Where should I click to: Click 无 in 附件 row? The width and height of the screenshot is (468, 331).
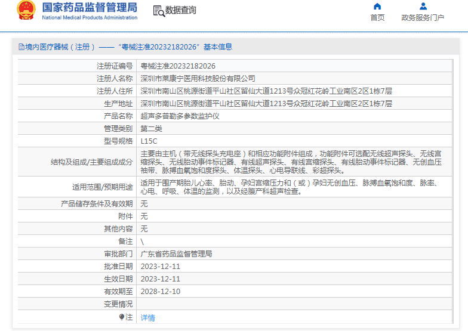[x=144, y=216]
